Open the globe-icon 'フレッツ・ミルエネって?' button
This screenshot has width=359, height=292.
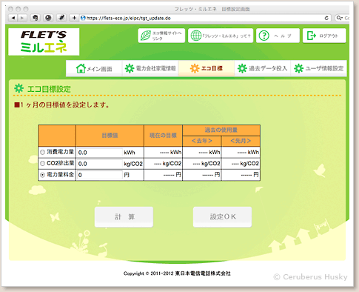221,36
